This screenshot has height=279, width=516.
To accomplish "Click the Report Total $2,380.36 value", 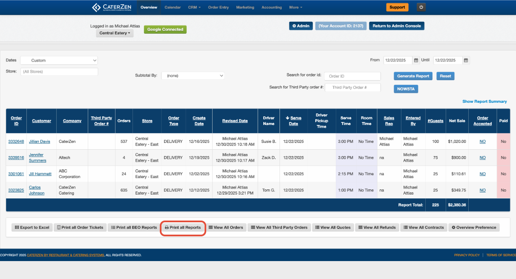I will [x=457, y=205].
